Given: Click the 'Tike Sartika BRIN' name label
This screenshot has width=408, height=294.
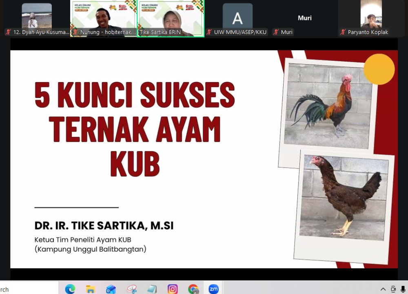Looking at the screenshot, I should tap(160, 32).
